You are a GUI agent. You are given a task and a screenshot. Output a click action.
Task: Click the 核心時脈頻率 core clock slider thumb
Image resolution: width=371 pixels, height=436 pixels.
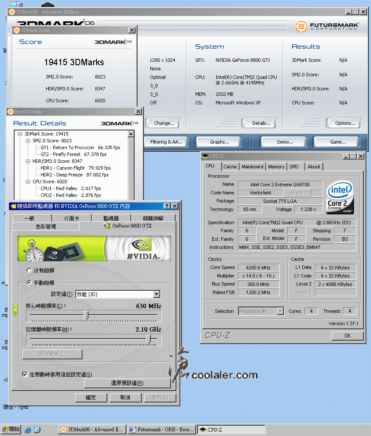86,315
